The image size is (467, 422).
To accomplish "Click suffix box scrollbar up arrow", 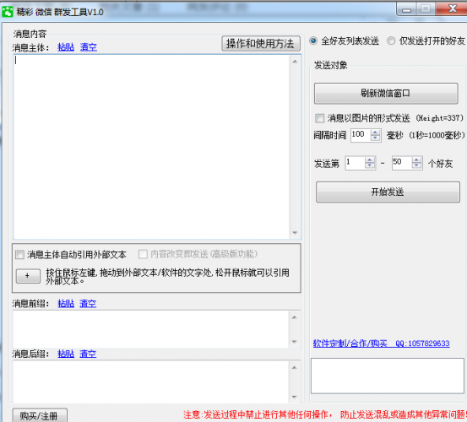I will [294, 367].
